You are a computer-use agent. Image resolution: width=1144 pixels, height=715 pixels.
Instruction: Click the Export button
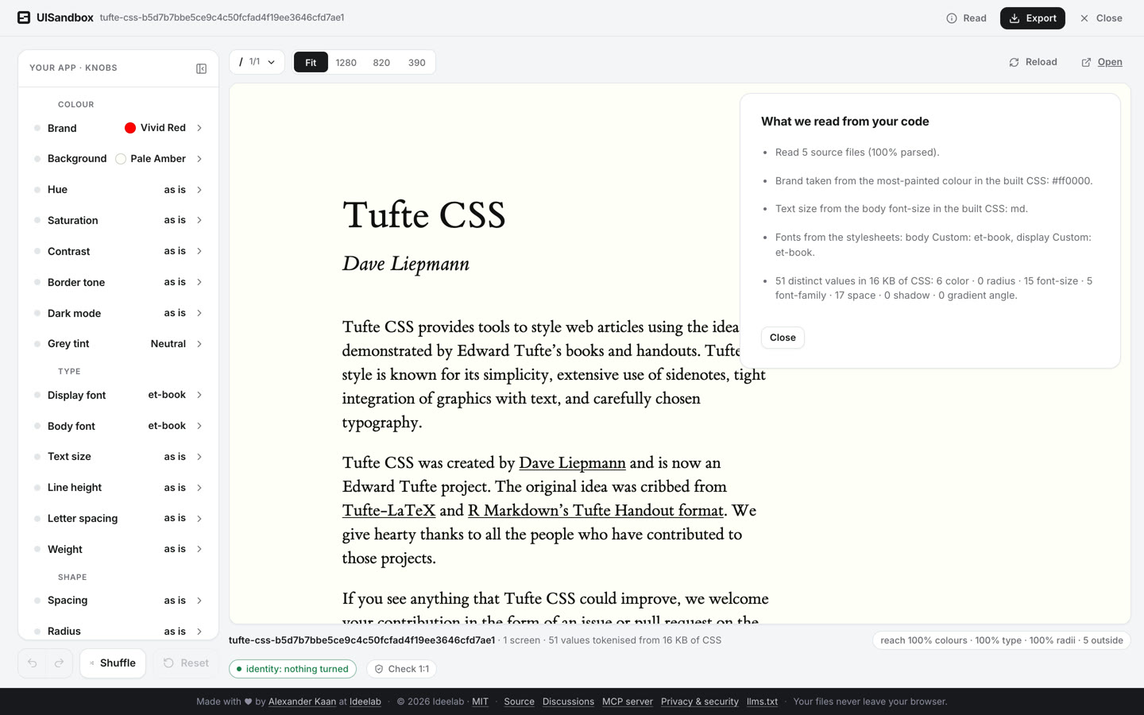point(1032,18)
